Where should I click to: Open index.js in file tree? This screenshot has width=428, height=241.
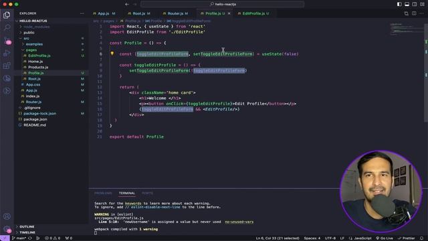[x=51, y=96]
